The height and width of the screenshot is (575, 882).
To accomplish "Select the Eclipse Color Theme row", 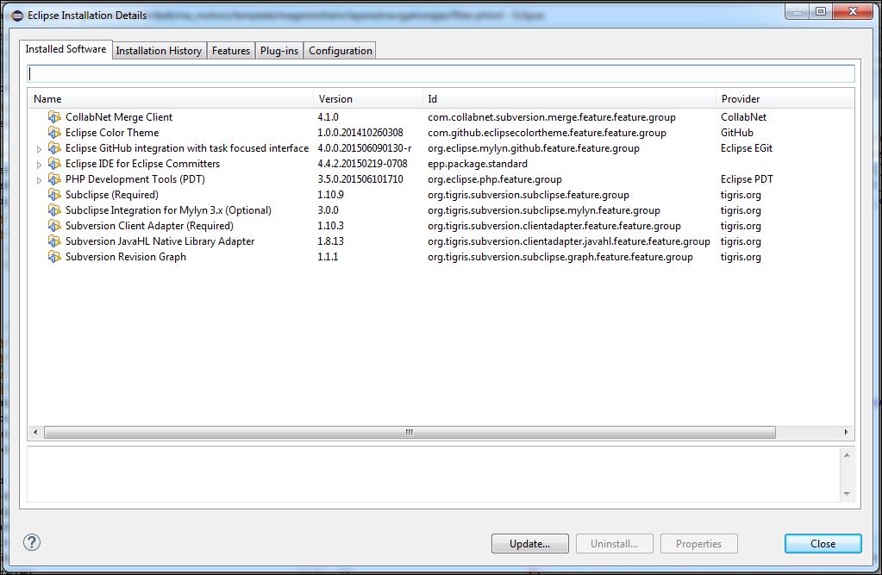I will pyautogui.click(x=441, y=133).
